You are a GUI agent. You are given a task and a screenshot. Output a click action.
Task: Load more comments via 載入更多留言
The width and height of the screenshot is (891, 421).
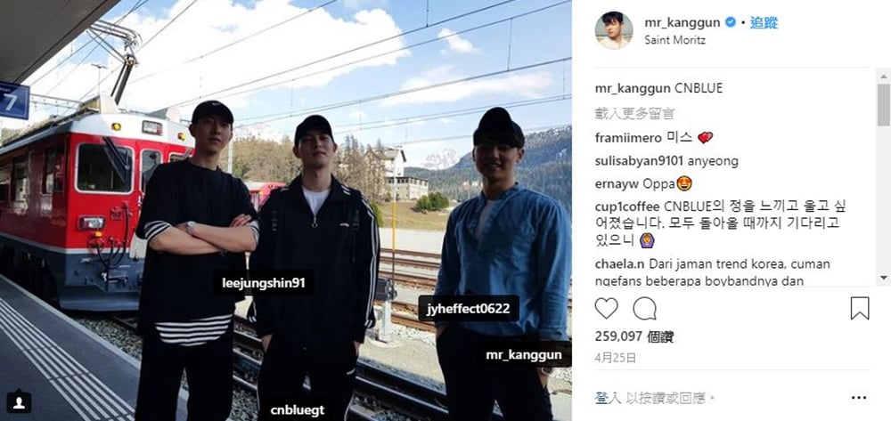(x=634, y=113)
